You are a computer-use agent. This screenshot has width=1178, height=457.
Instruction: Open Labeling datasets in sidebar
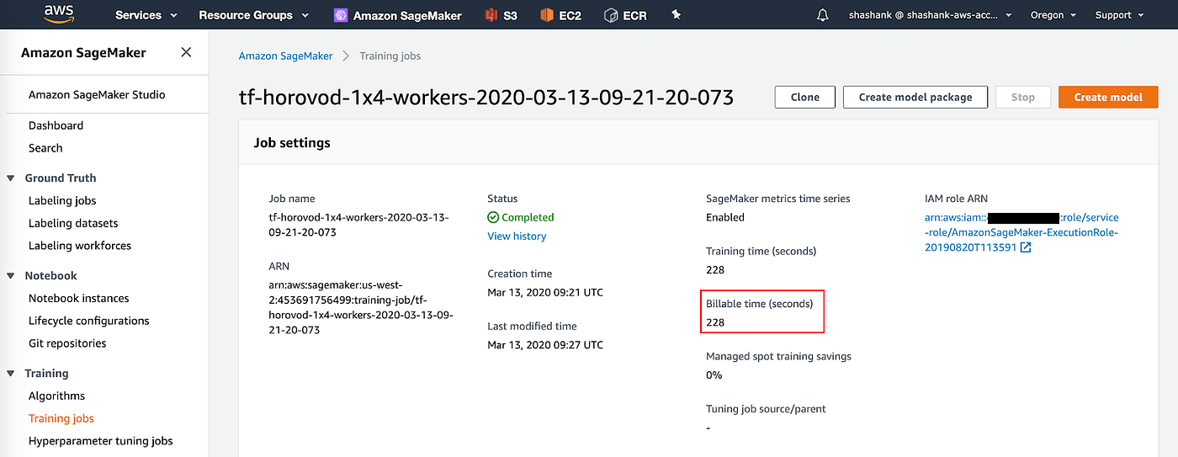coord(73,224)
